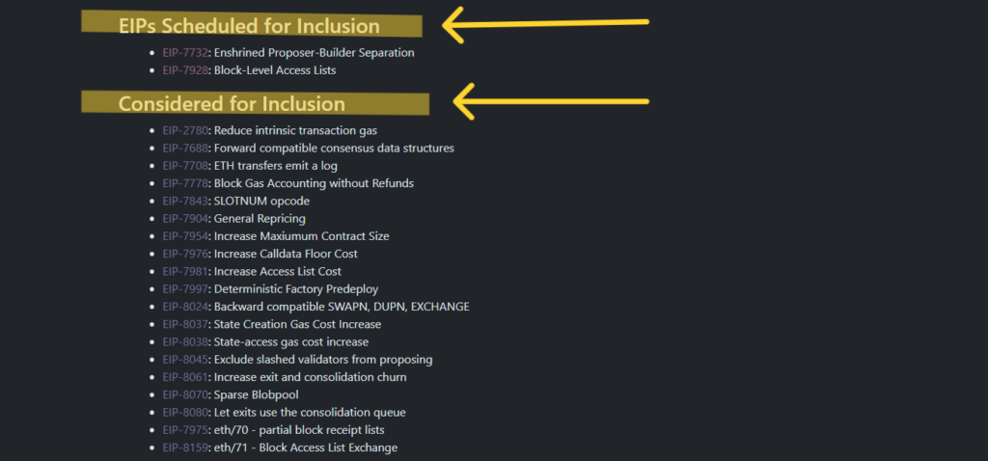Screen dimensions: 988x461
Task: Follow the EIP-8045 slashed validators link
Action: [x=184, y=360]
